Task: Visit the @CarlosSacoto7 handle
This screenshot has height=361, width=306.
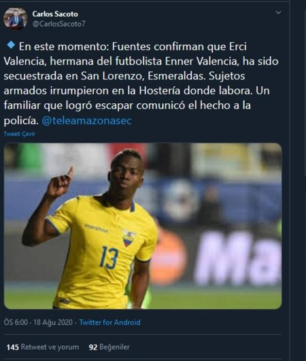Action: tap(59, 24)
